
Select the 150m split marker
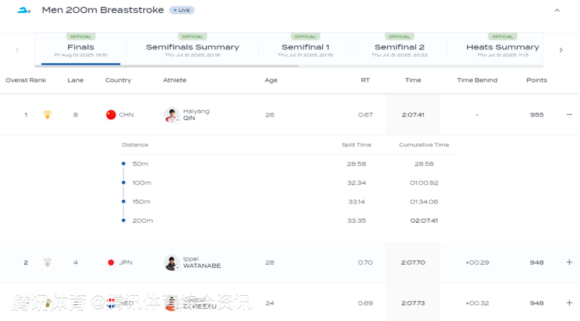coord(124,201)
